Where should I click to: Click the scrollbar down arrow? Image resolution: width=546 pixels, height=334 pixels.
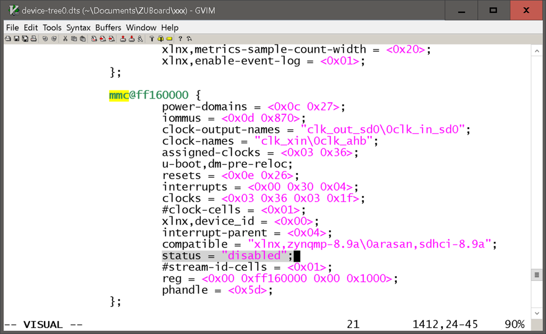[537, 313]
